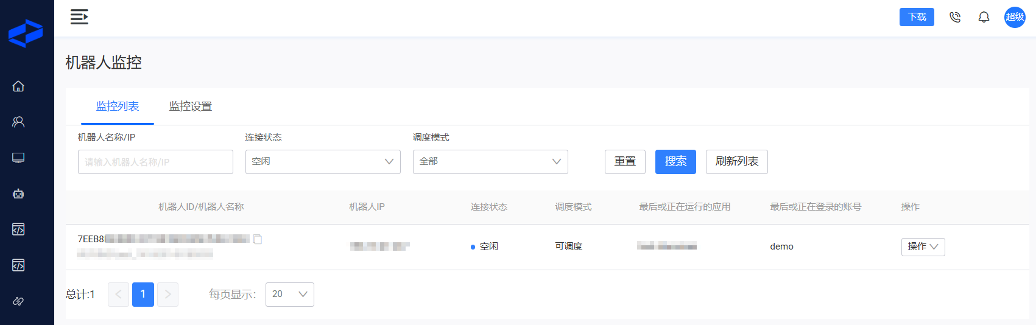Click the blue 下载 button

point(917,17)
